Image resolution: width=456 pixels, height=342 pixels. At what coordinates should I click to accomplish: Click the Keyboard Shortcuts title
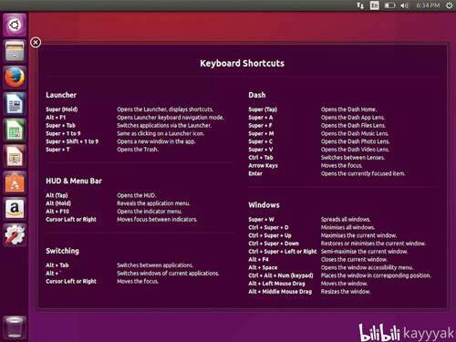point(242,63)
